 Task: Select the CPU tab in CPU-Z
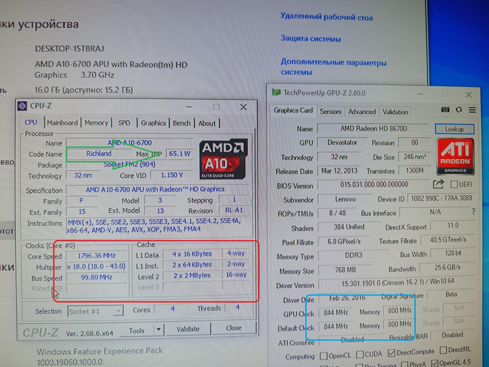31,122
